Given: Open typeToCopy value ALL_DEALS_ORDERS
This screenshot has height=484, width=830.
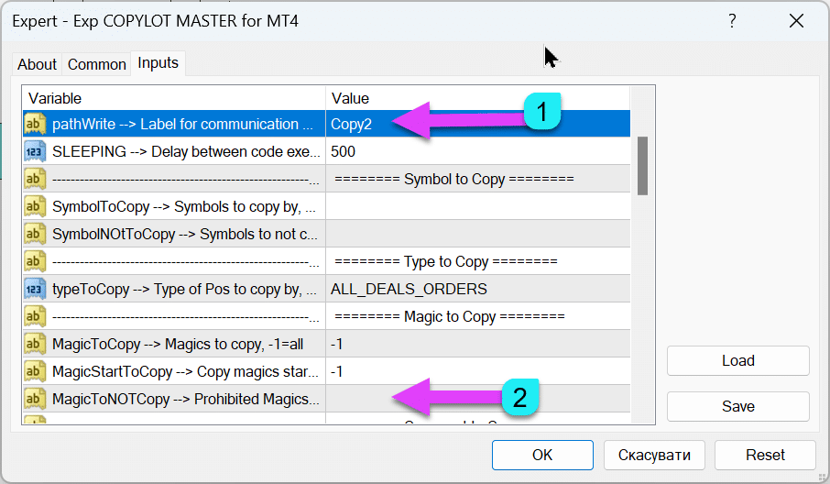Looking at the screenshot, I should point(409,289).
